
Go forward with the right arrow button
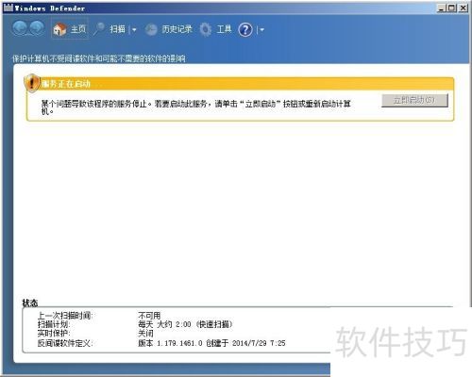tap(37, 28)
